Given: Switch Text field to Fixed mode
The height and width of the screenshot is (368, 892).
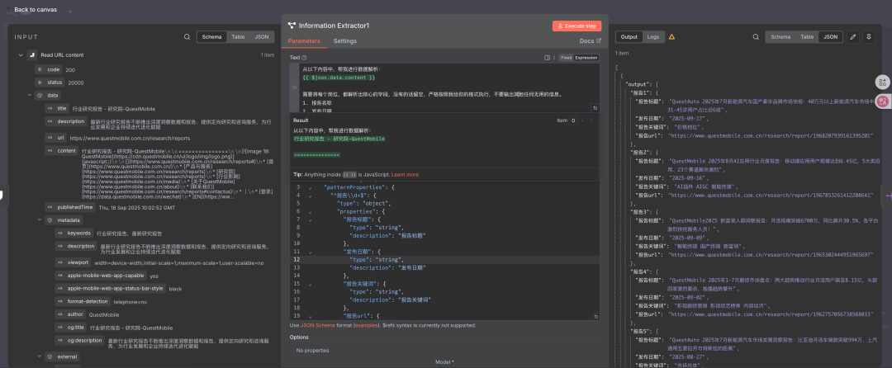Looking at the screenshot, I should 566,58.
